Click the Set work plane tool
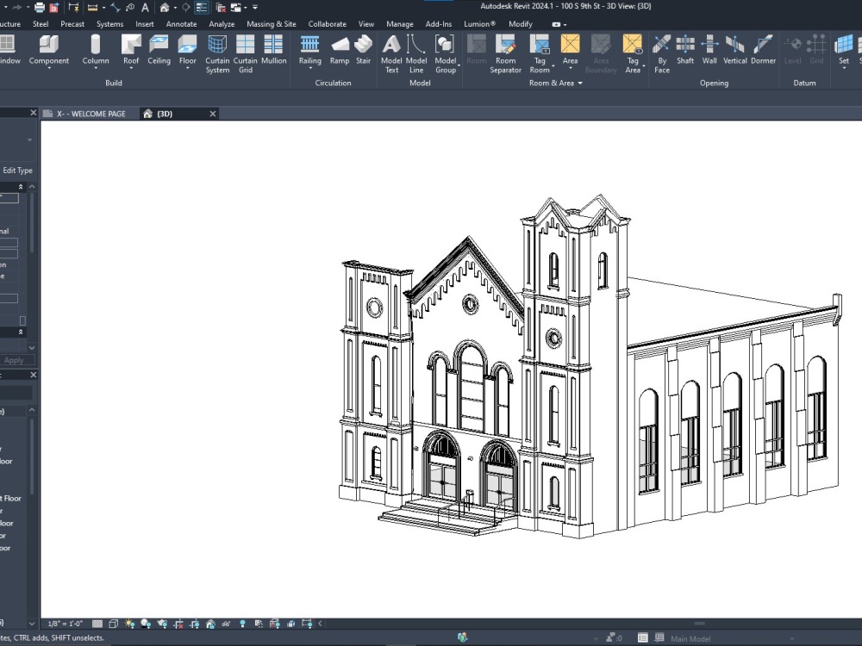This screenshot has width=862, height=646. tap(844, 49)
